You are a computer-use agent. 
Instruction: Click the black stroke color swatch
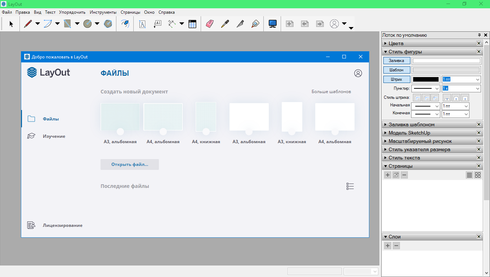click(x=426, y=79)
